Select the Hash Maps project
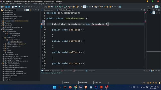 coord(9,80)
